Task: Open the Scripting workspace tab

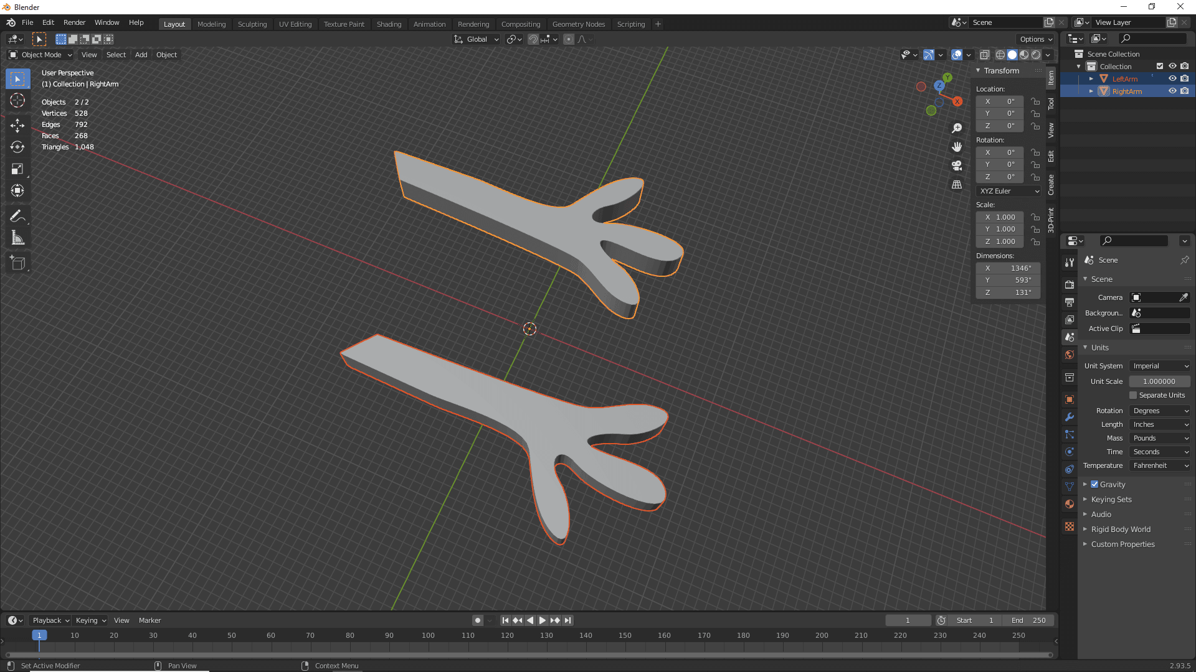Action: pos(631,23)
